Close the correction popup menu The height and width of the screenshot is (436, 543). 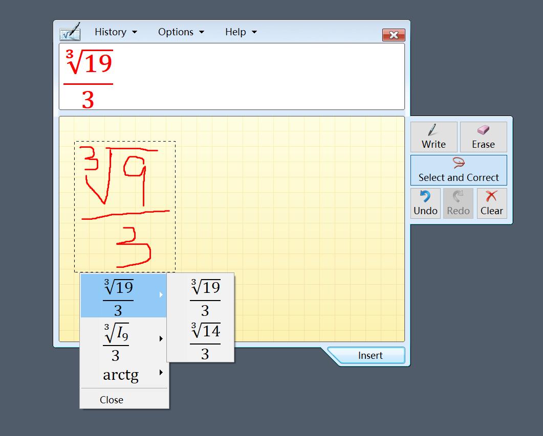[123, 400]
